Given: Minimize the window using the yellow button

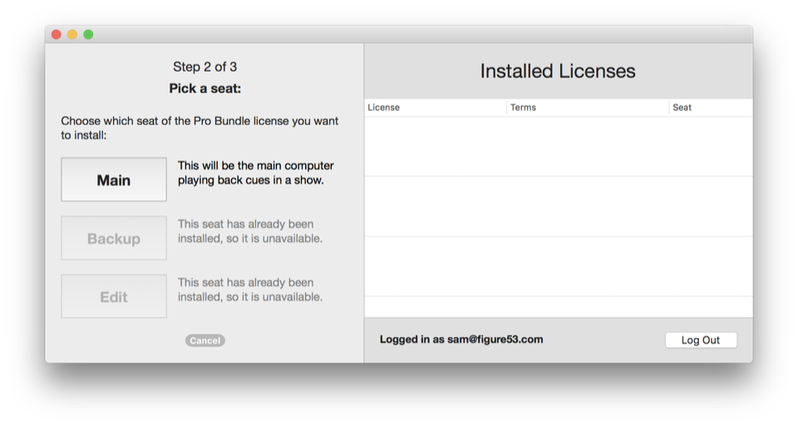Looking at the screenshot, I should point(72,34).
